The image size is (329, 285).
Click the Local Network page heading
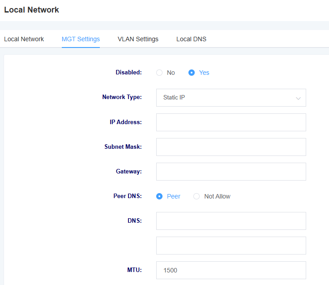(x=31, y=10)
